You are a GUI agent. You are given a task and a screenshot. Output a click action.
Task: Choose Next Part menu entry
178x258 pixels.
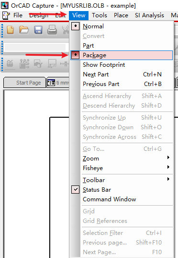point(122,74)
